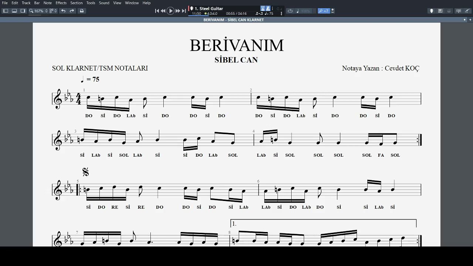Click the SİBEL CAN subtitle
This screenshot has height=266, width=473.
pos(236,60)
